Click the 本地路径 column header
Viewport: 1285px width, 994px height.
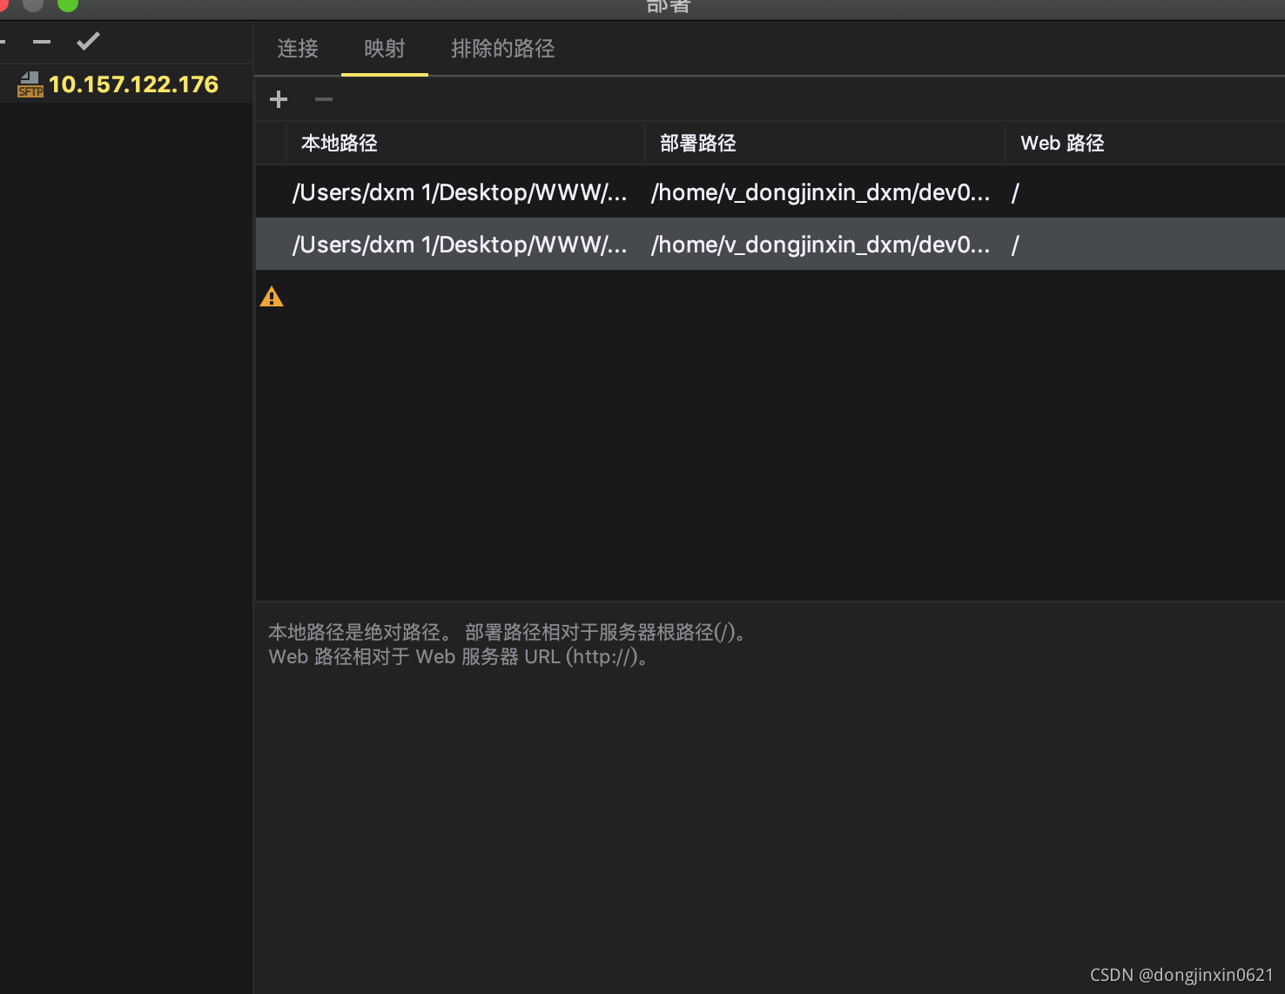point(339,143)
